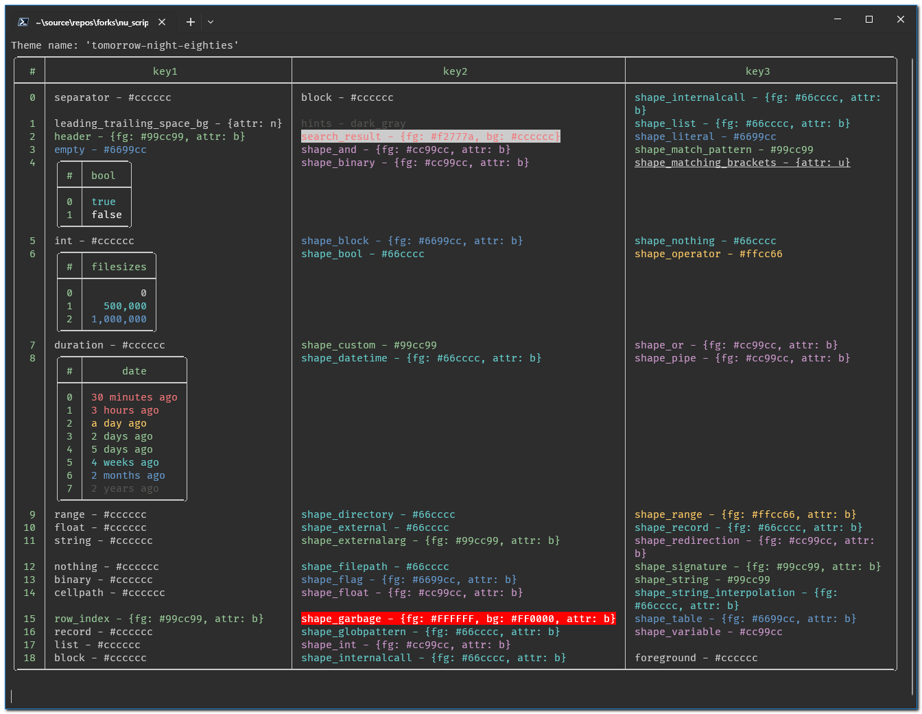Click the 'a day ago' date value
Image resolution: width=922 pixels, height=714 pixels.
click(x=119, y=423)
